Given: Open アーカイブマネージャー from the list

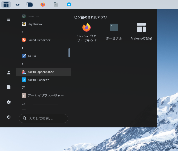Looking at the screenshot, I should 44,96.
